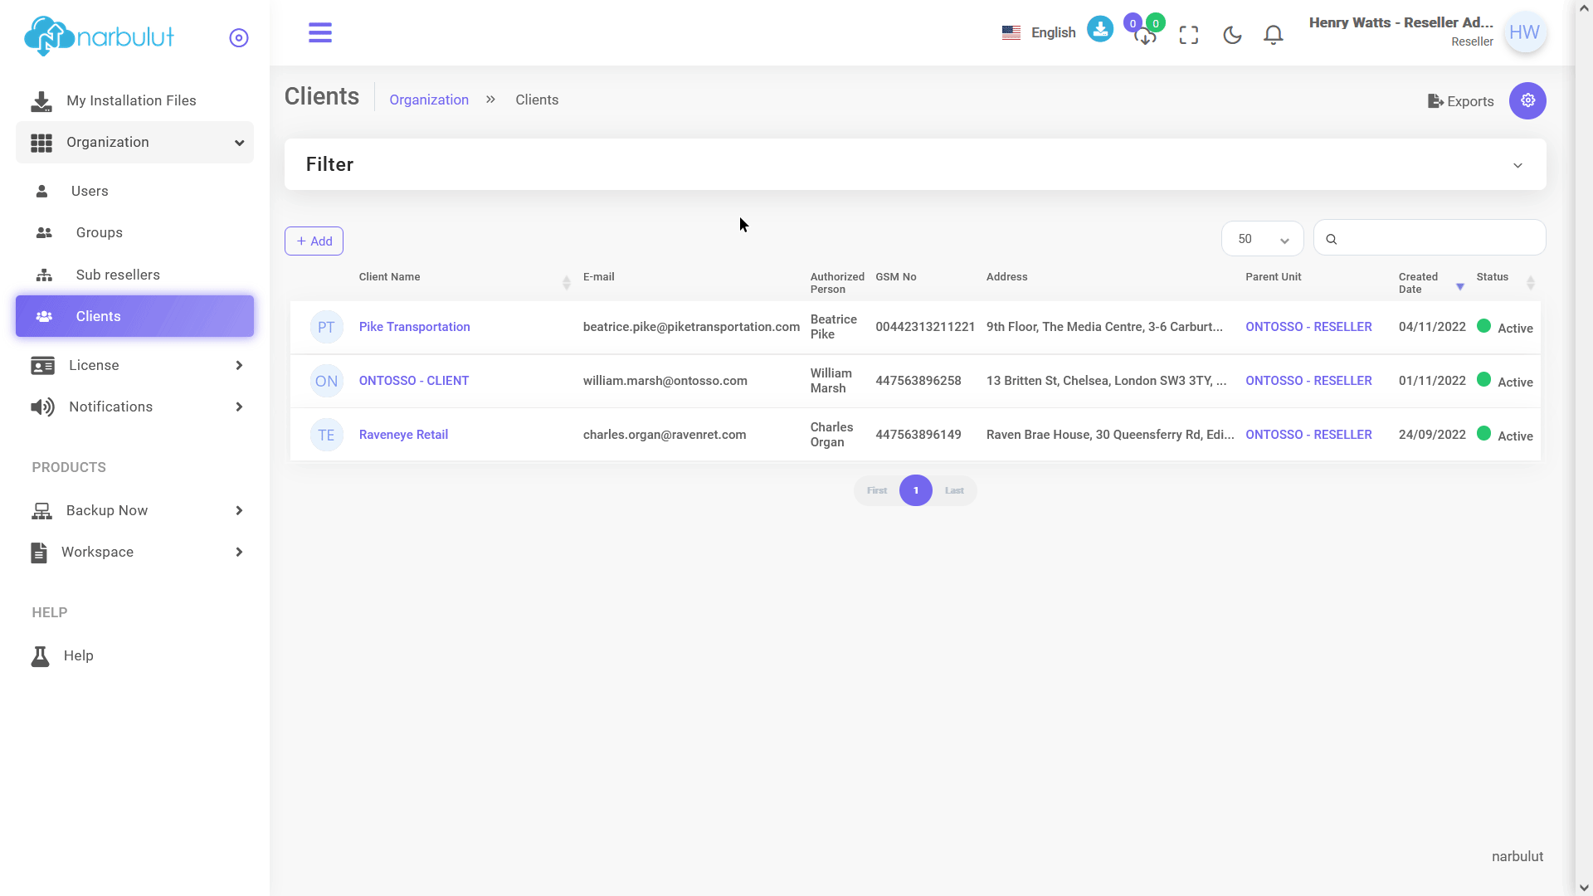Go to First page of results
The width and height of the screenshot is (1593, 896).
click(877, 490)
